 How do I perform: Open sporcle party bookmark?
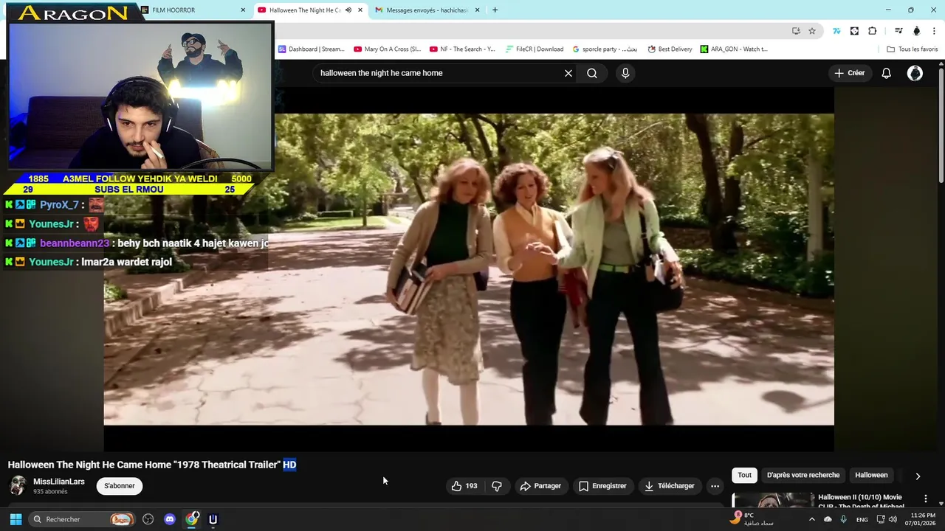coord(605,49)
